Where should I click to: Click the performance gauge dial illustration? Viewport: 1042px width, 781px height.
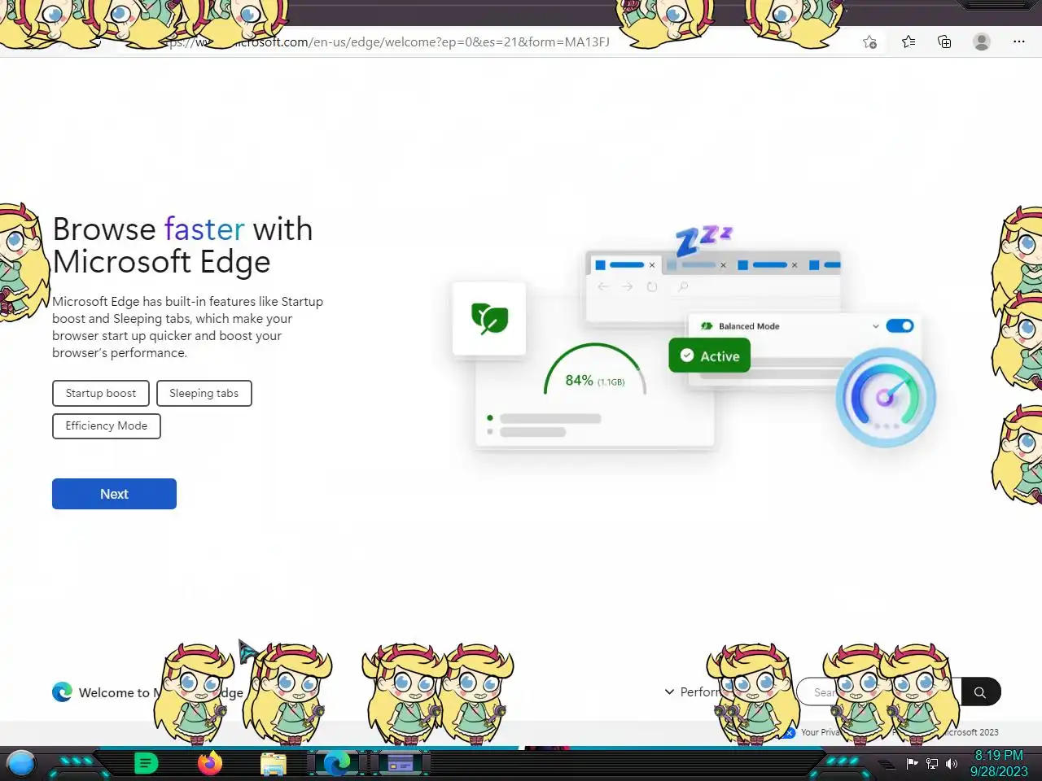(x=886, y=397)
